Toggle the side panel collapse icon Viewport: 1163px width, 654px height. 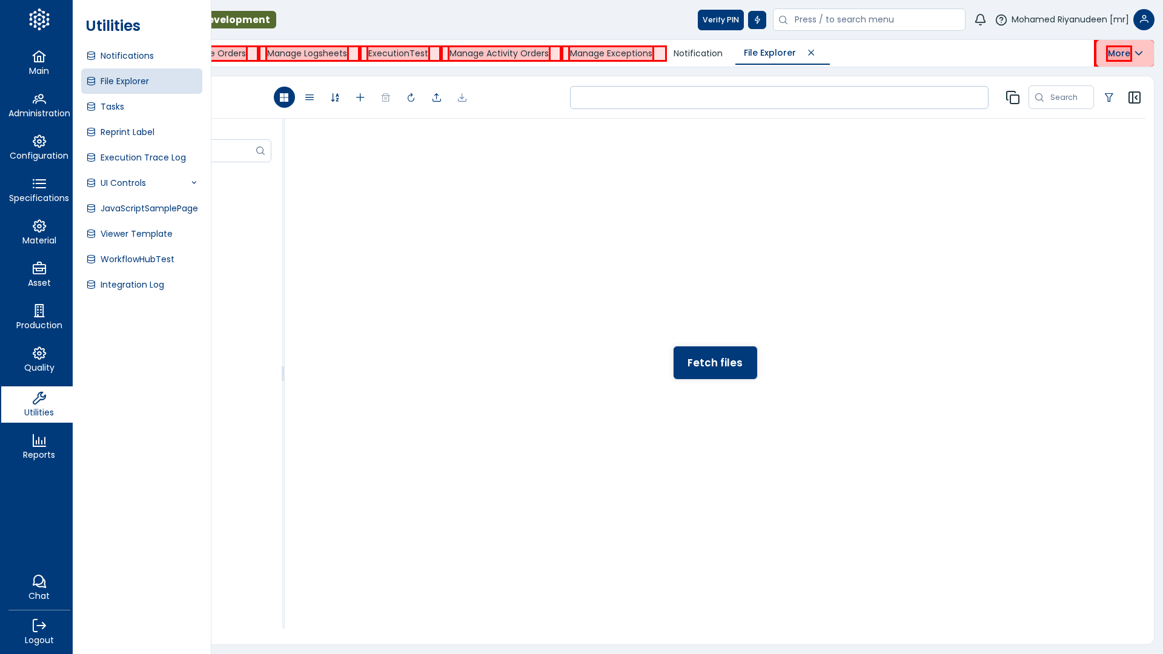pos(1135,97)
